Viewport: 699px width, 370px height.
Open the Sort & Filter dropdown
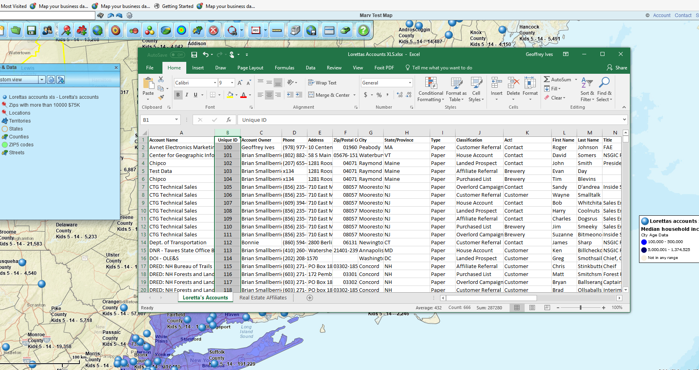pyautogui.click(x=587, y=89)
